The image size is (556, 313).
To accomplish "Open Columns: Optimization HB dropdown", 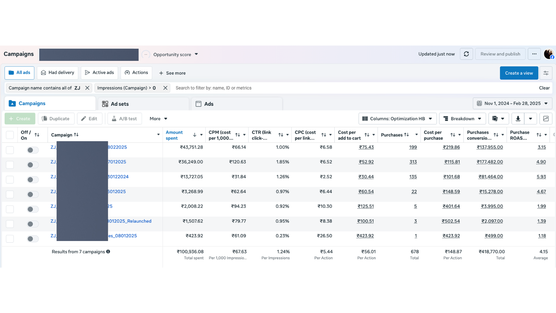I will pyautogui.click(x=397, y=119).
